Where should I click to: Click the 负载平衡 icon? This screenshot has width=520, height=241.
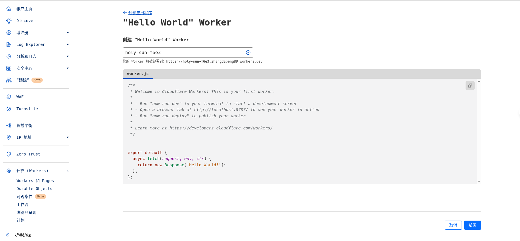coord(9,125)
